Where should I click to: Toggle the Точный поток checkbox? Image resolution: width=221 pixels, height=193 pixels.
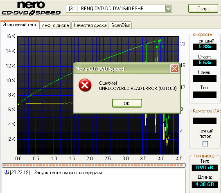205,144
